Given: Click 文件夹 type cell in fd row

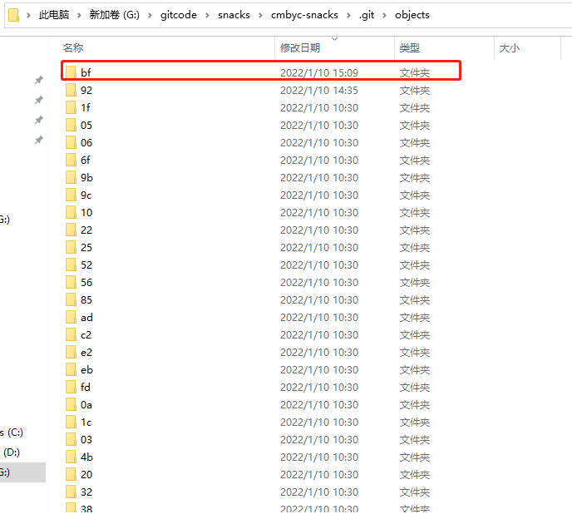Looking at the screenshot, I should coord(415,388).
